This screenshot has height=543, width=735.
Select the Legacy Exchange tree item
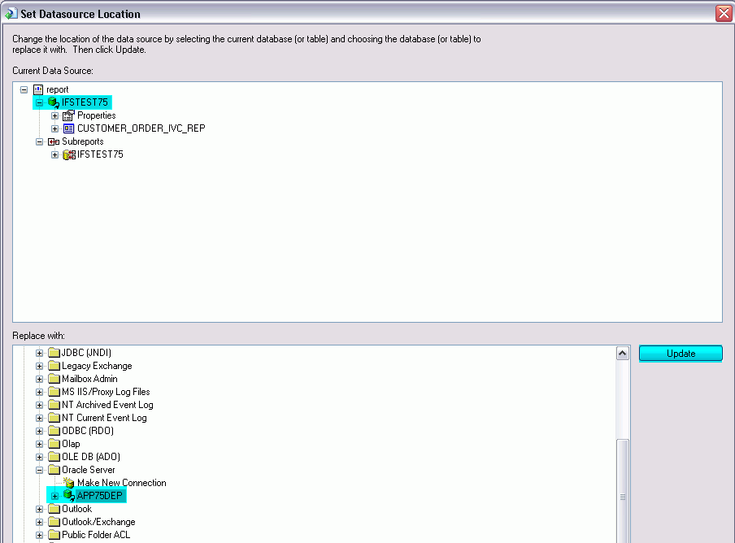pyautogui.click(x=96, y=366)
